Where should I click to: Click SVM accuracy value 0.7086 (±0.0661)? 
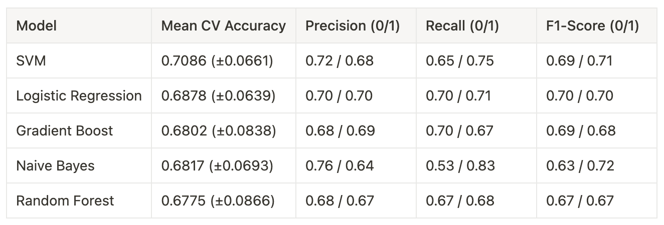point(217,61)
